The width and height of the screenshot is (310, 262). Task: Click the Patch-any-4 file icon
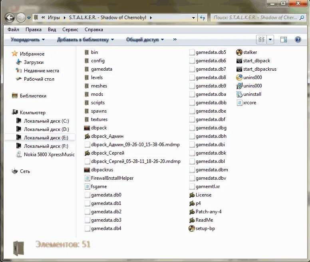tap(192, 212)
